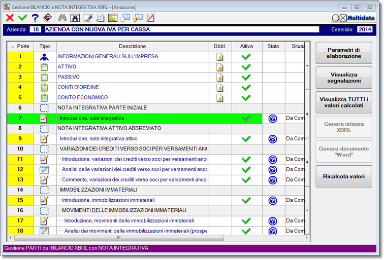Click the notepad with pen edit icon
Viewport: 384px width, 260px height.
pos(88,18)
